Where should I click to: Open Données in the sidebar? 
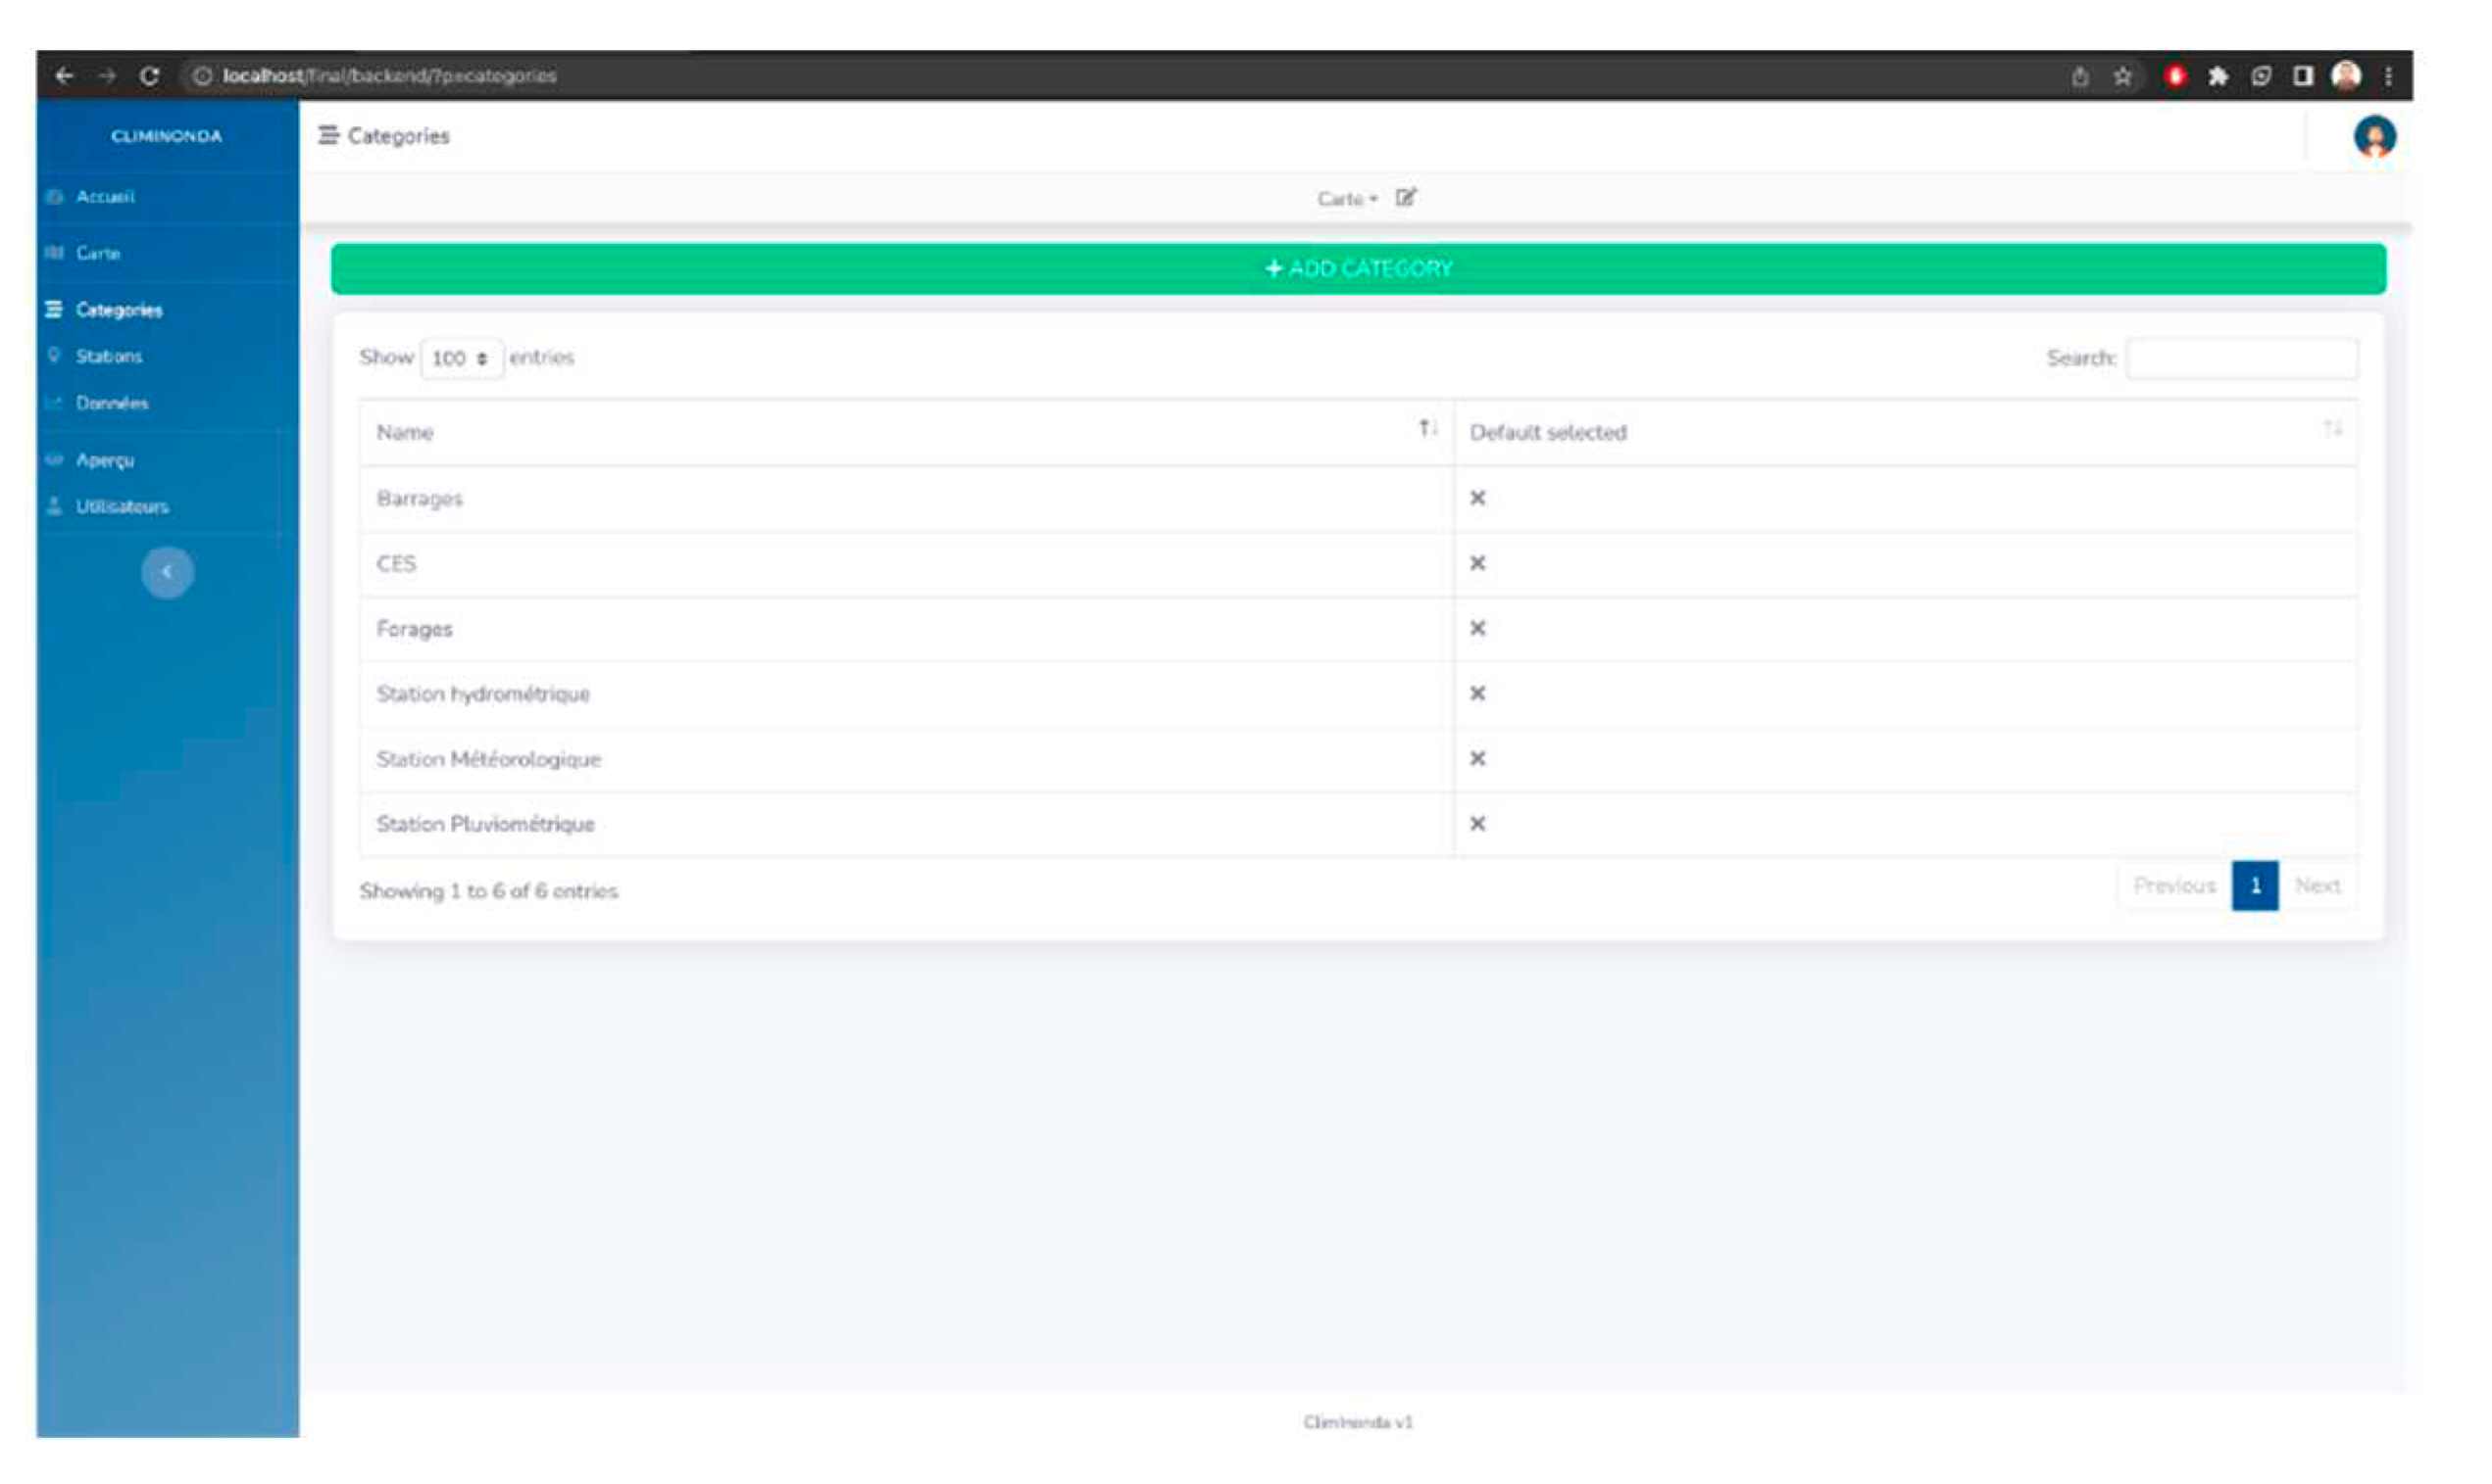111,403
